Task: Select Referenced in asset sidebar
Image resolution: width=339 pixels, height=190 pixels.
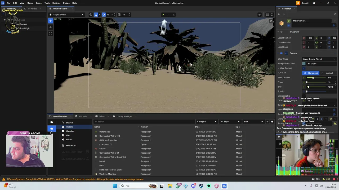Action: (71, 146)
